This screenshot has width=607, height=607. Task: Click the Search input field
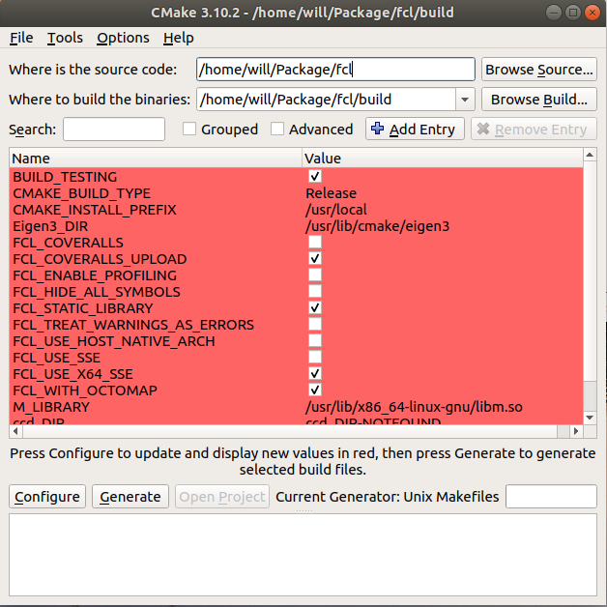(114, 130)
